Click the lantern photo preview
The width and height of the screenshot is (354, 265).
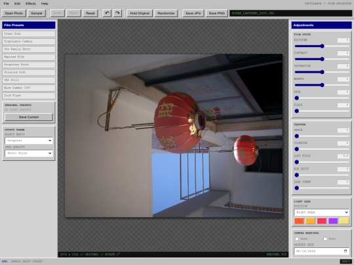173,135
